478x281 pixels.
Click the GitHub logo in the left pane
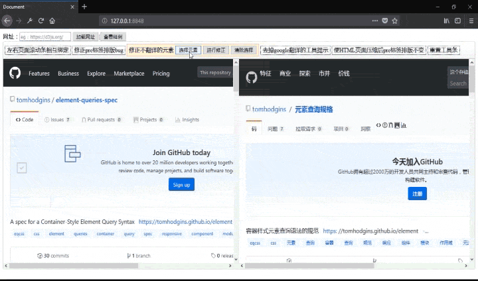pyautogui.click(x=15, y=73)
